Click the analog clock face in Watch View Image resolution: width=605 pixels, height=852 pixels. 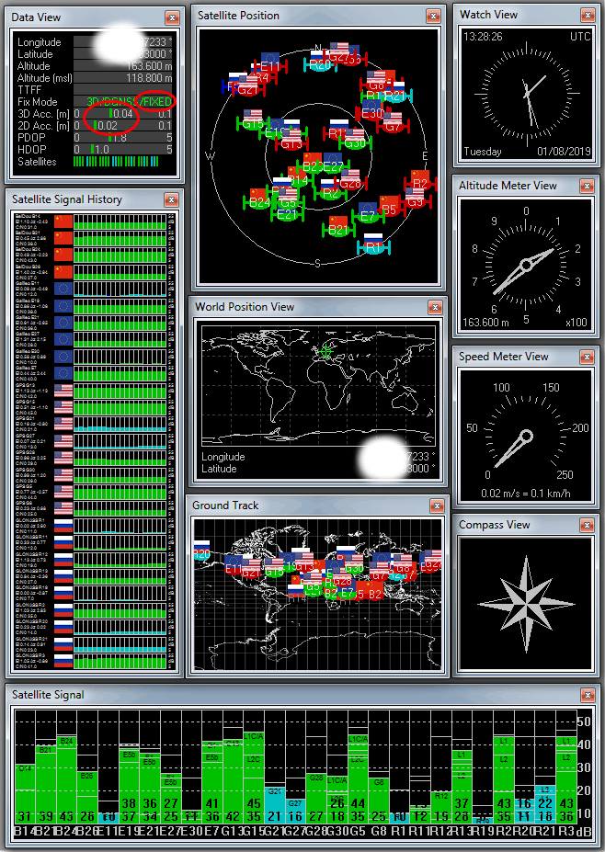point(526,95)
